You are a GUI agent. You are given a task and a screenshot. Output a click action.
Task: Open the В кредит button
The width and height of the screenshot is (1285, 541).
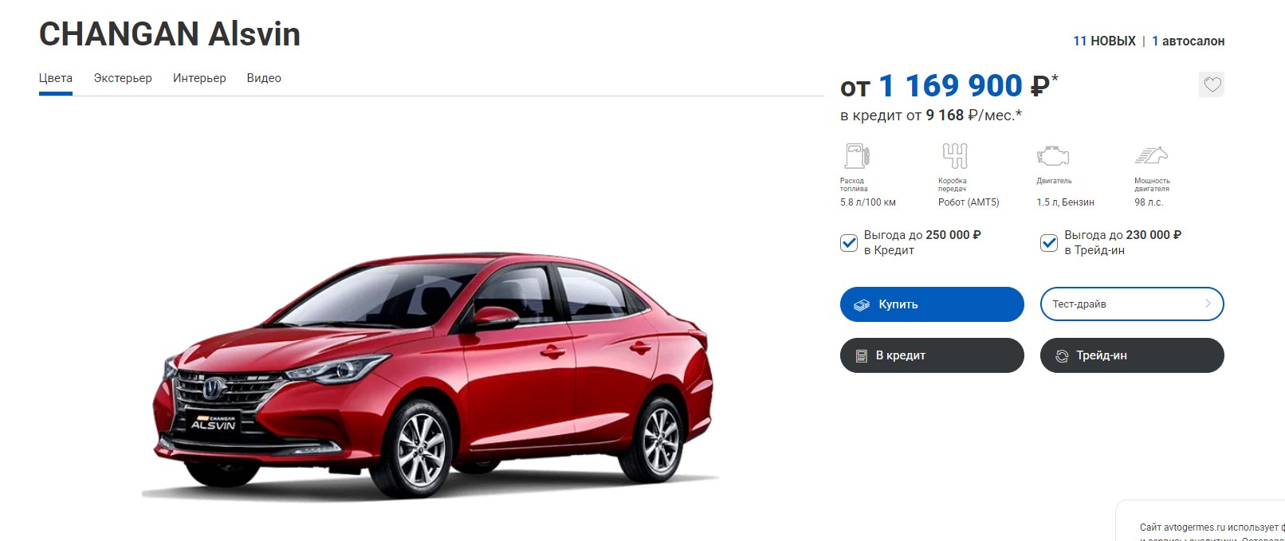point(932,355)
